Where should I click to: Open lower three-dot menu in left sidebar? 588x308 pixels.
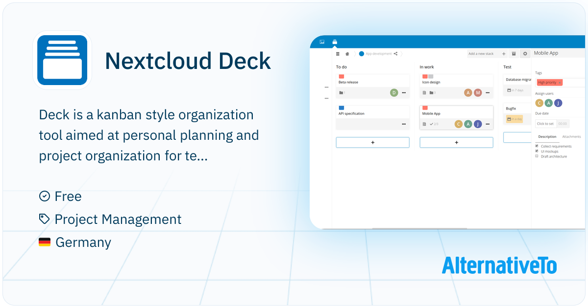(326, 98)
